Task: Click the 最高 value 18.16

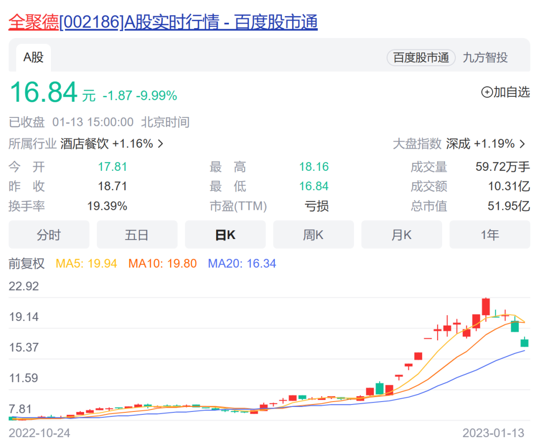Action: (313, 167)
